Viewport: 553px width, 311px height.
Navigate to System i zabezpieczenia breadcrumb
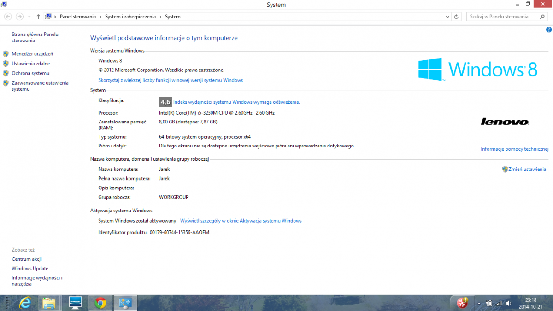131,17
